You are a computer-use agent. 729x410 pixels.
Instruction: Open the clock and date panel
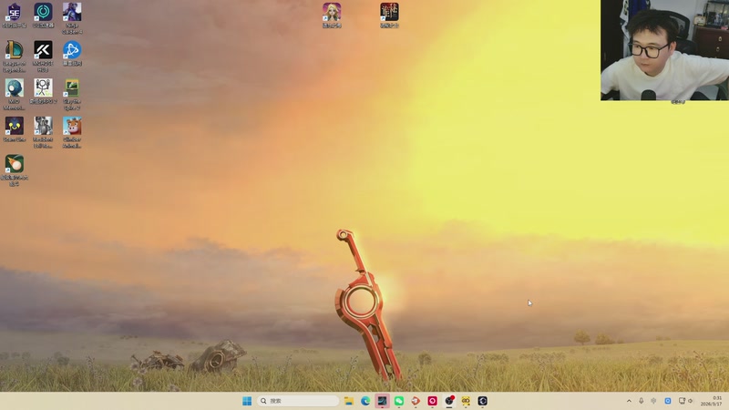712,401
